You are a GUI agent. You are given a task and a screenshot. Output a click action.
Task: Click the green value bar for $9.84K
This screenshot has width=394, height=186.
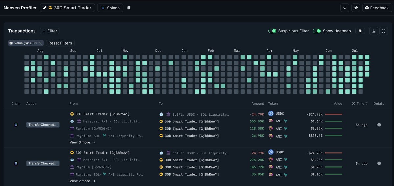(x=334, y=121)
